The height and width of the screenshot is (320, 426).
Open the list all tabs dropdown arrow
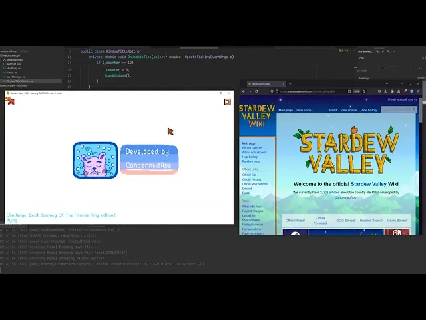tap(387, 84)
